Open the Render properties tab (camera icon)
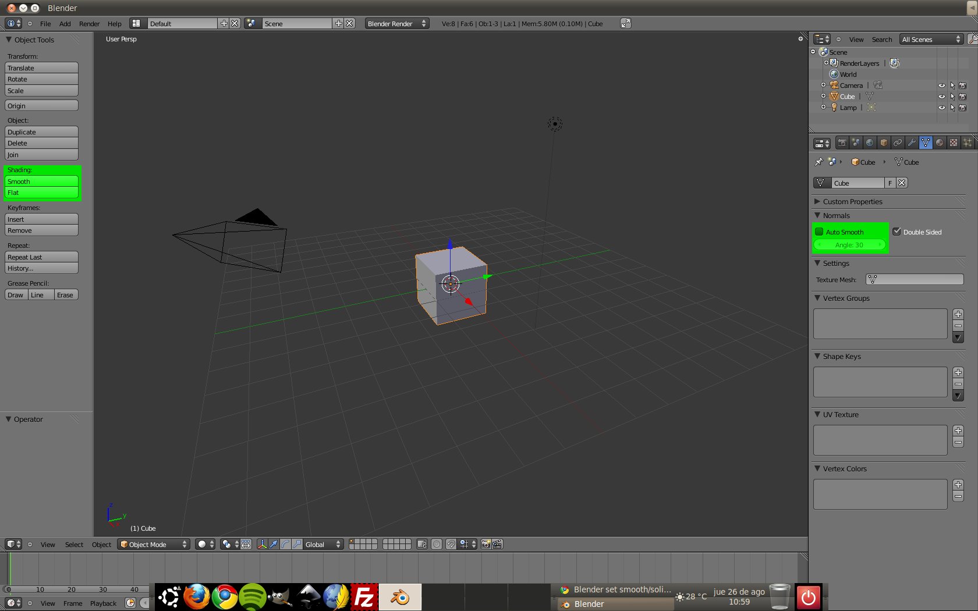This screenshot has height=611, width=978. point(842,143)
